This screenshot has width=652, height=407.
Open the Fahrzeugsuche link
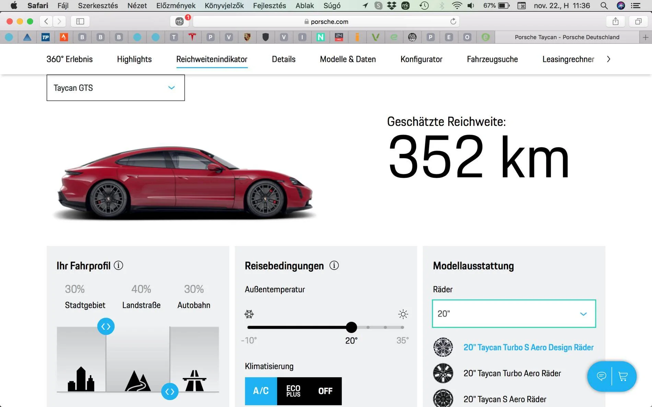tap(492, 59)
